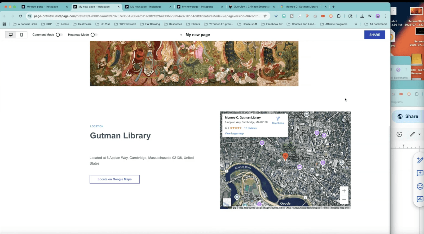Click Harvard Square marker on map
The width and height of the screenshot is (424, 234).
point(299,167)
